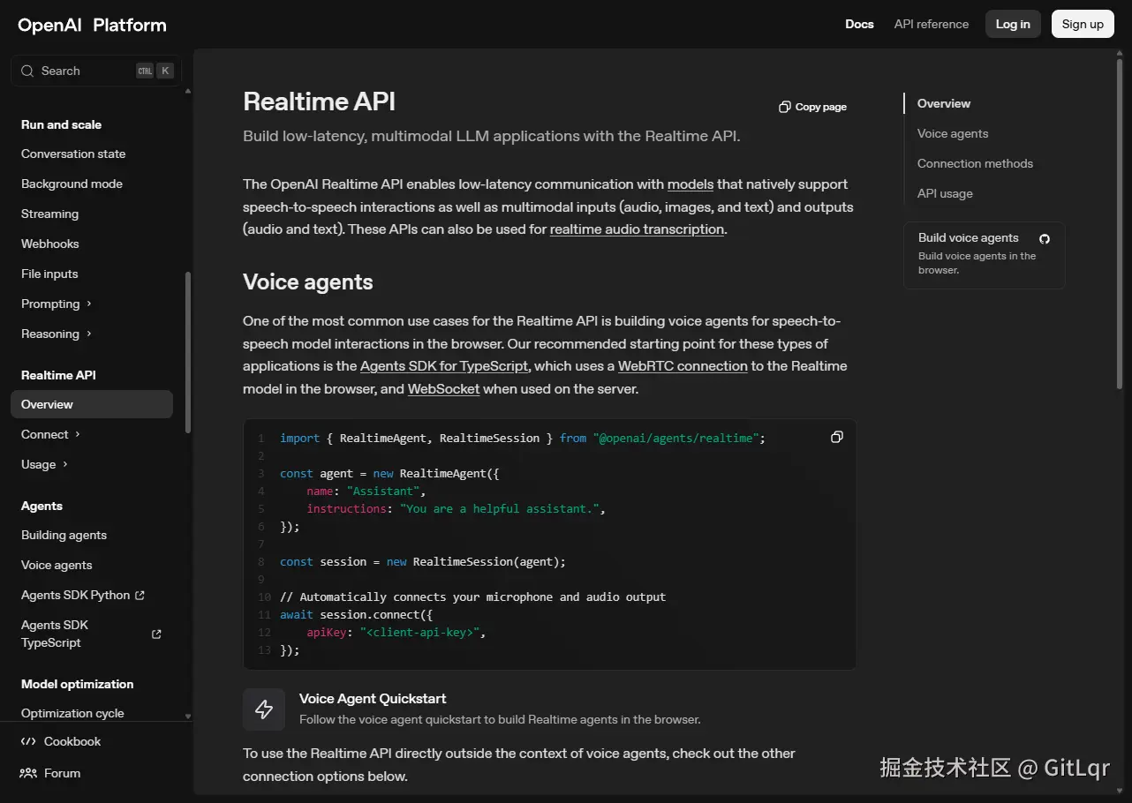This screenshot has width=1132, height=803.
Task: Click external link icon beside Agents SDK TypeScript
Action: pos(156,634)
